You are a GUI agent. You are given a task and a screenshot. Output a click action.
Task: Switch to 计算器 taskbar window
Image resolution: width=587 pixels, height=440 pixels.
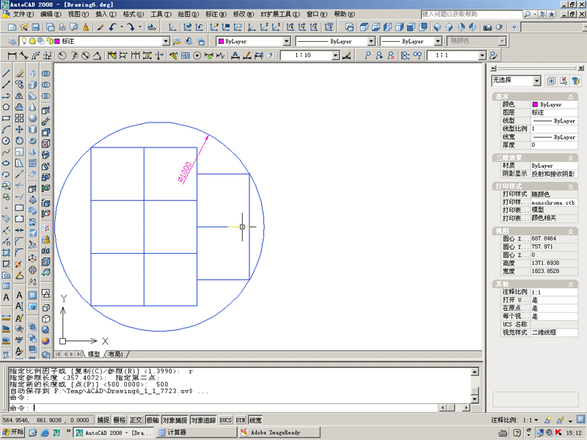(196, 433)
